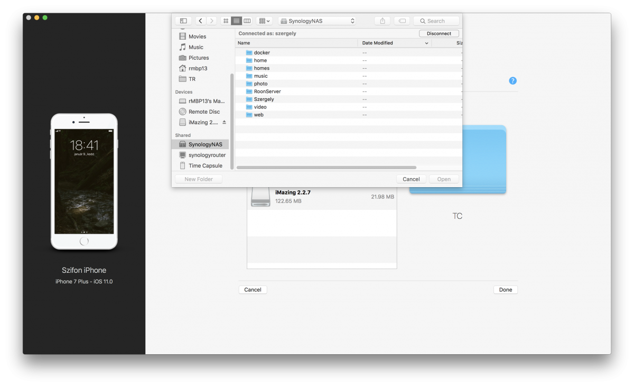Click the Size column header
The image size is (634, 387).
click(459, 43)
